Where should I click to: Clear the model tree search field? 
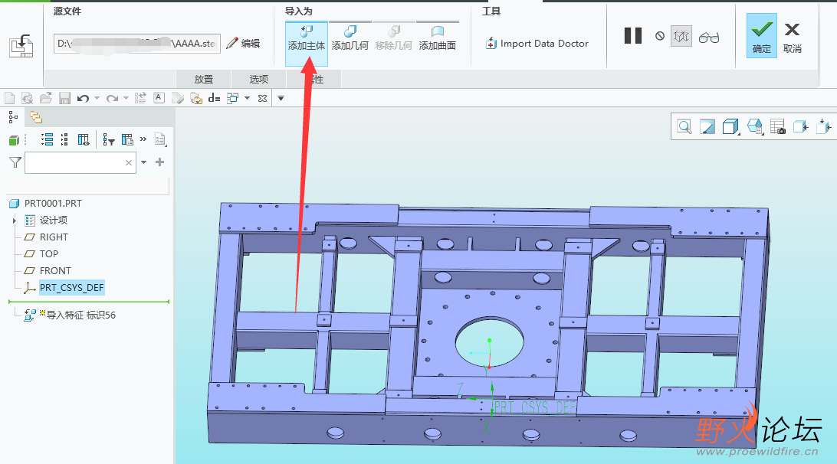click(129, 162)
